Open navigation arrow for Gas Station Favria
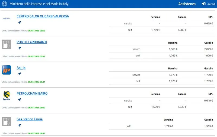Image resolution: width=217 pixels, height=137 pixels. [x=20, y=125]
